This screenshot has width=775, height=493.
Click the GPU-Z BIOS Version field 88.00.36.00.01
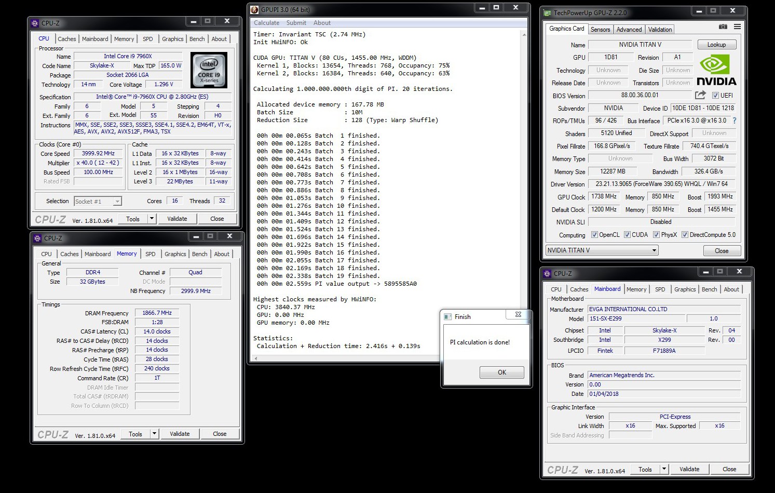pos(640,95)
